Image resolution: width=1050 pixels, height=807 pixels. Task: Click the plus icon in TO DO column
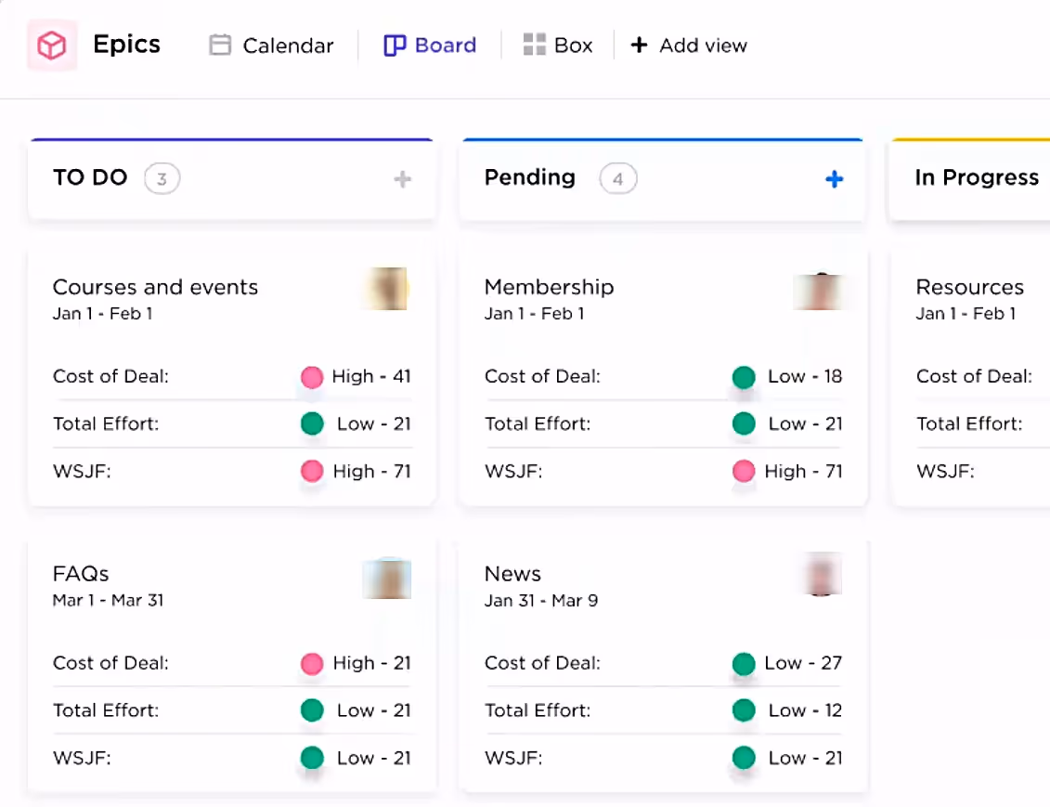point(402,178)
